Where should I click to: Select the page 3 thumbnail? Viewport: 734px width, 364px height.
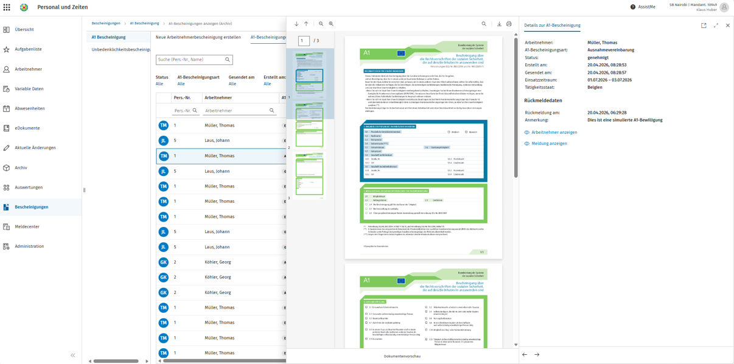pos(309,175)
